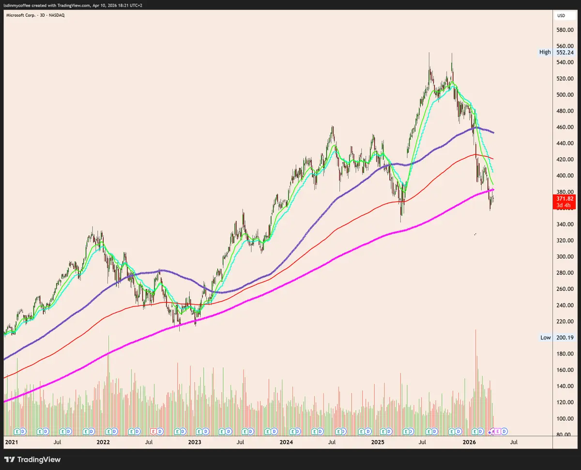The height and width of the screenshot is (470, 581).
Task: Click the 320.00 price axis label
Action: pyautogui.click(x=566, y=241)
